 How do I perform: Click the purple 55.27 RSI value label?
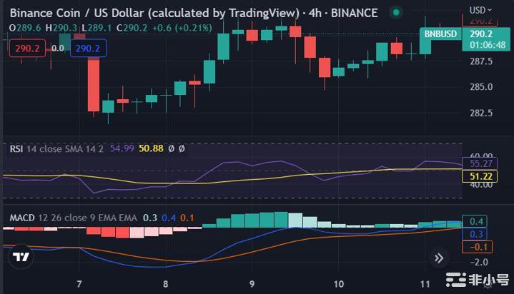coord(478,163)
